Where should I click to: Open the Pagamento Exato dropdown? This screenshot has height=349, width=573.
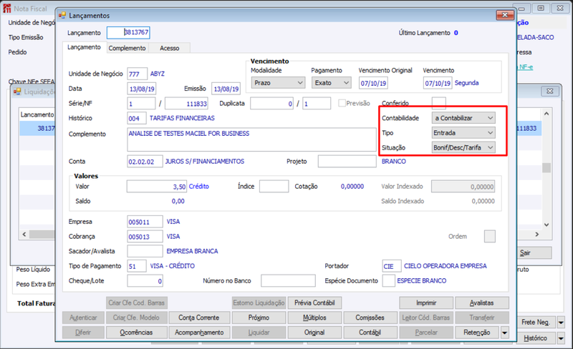[331, 83]
